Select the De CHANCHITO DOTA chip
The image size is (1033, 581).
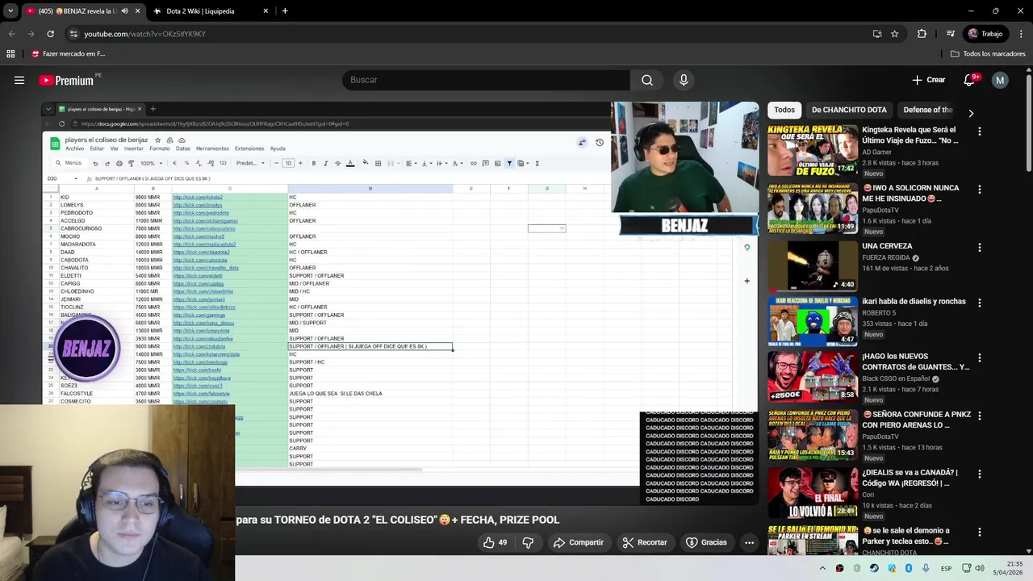(x=849, y=110)
